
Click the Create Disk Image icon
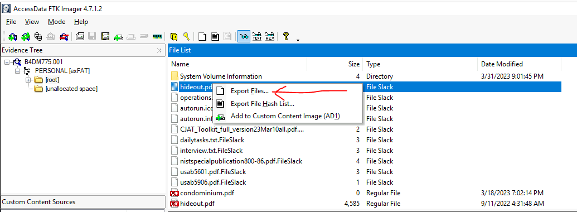pos(80,36)
